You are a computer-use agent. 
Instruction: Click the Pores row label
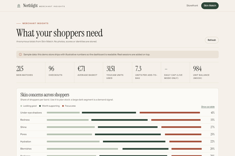coord(23,134)
